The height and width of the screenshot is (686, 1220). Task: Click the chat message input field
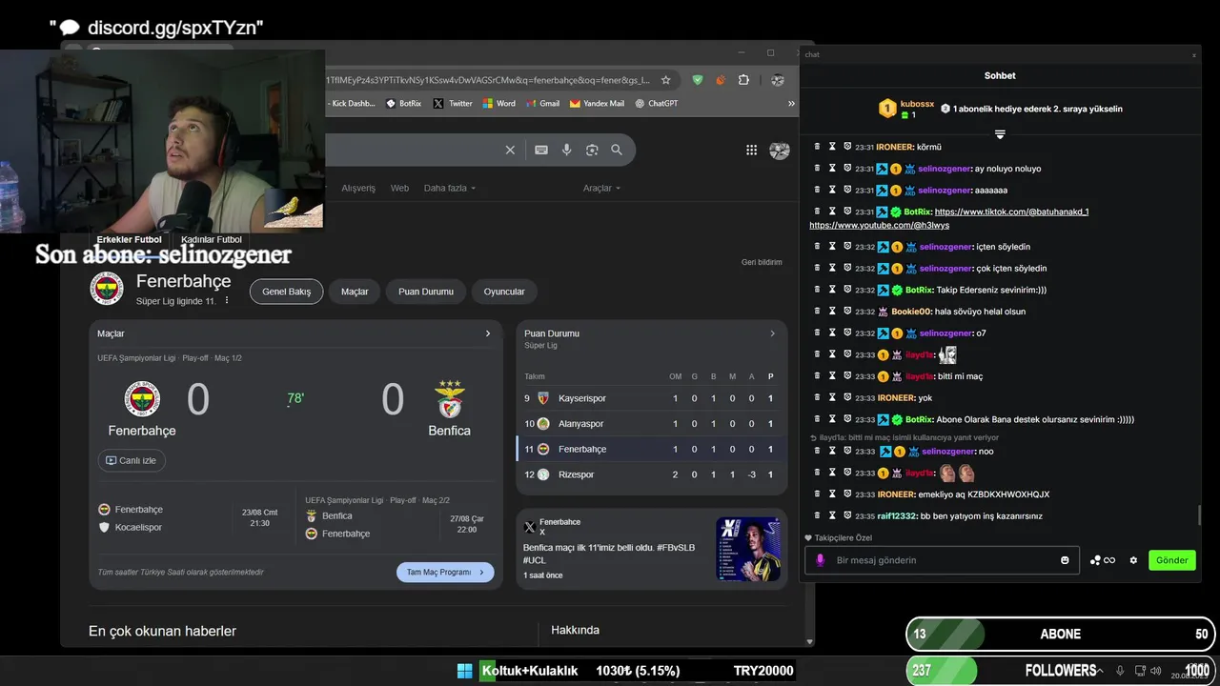click(x=942, y=560)
